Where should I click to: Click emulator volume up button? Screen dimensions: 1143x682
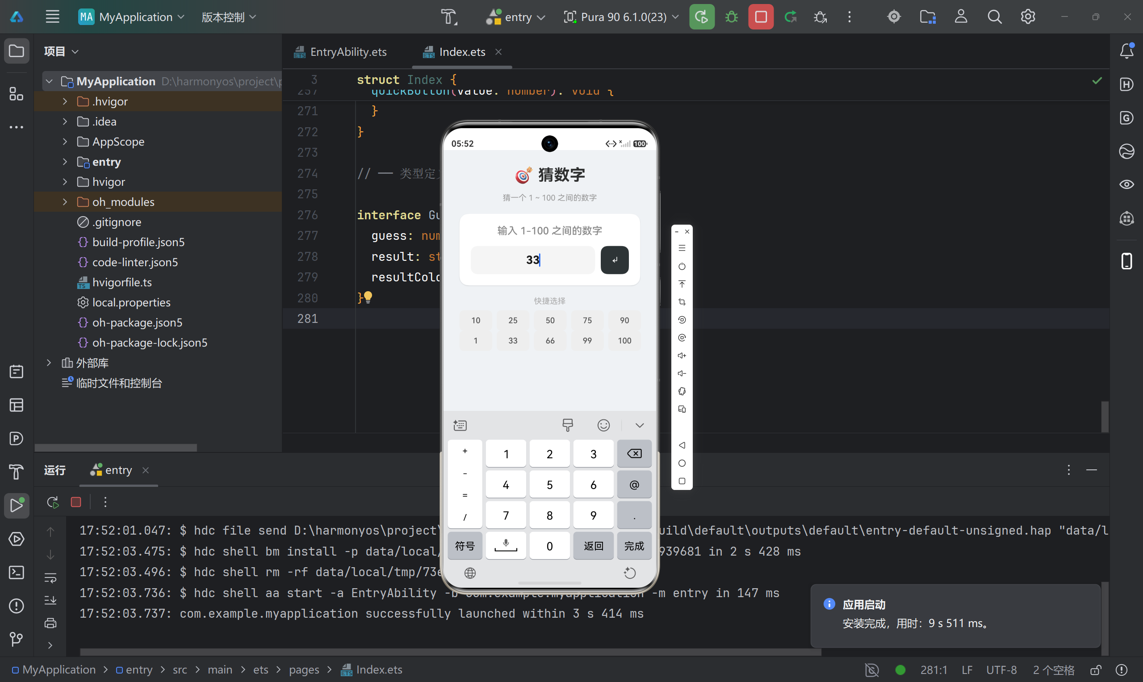(682, 356)
